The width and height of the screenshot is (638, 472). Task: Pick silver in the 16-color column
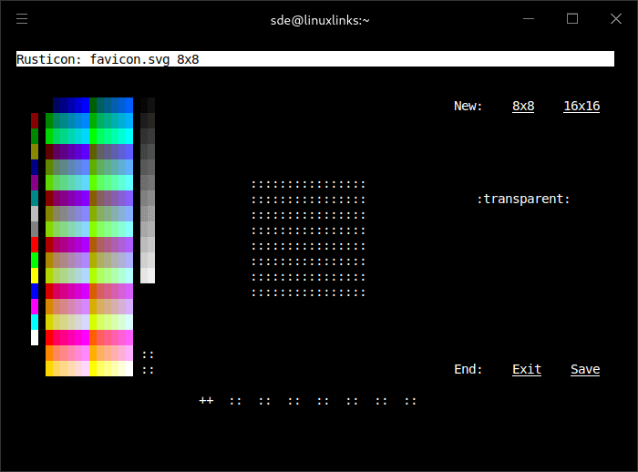pyautogui.click(x=35, y=213)
